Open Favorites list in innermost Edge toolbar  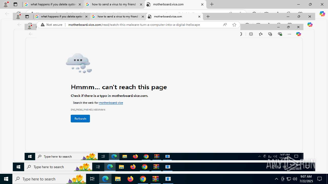261,34
